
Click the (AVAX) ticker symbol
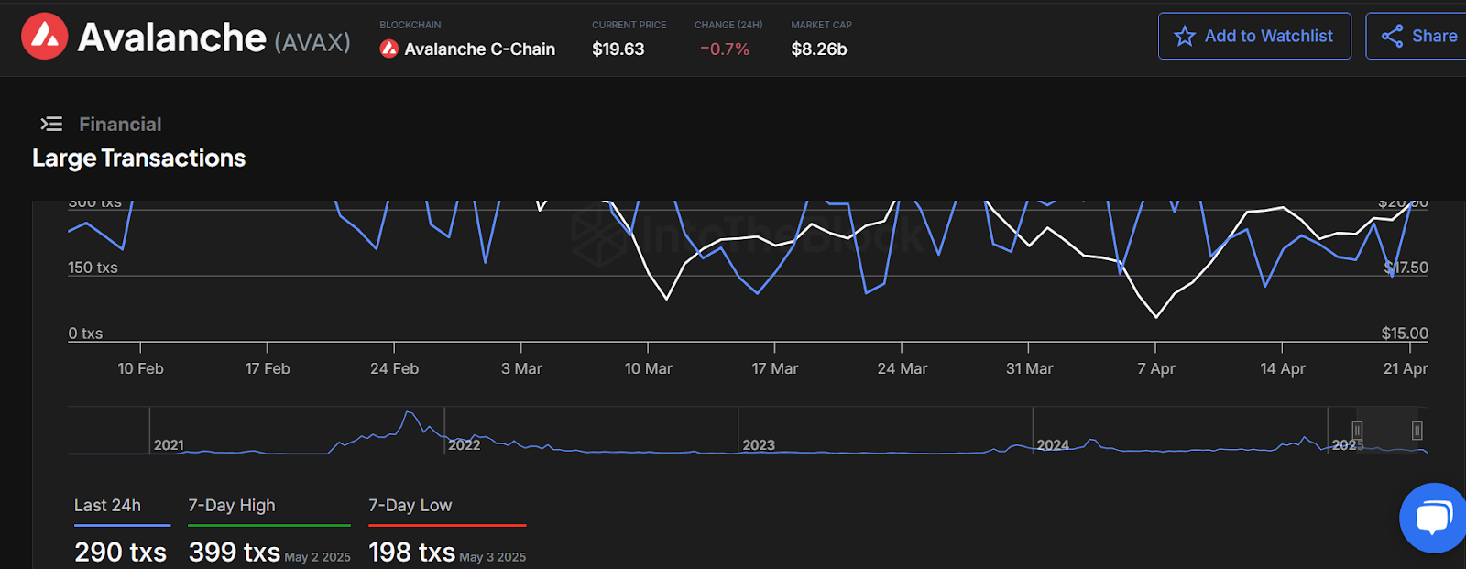tap(312, 42)
